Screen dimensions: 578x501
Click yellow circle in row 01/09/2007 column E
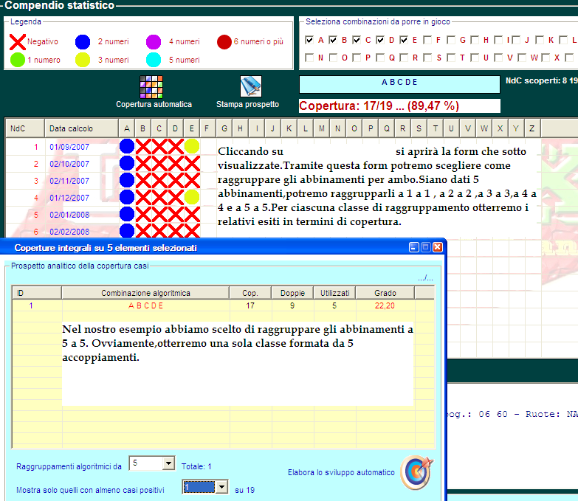192,146
